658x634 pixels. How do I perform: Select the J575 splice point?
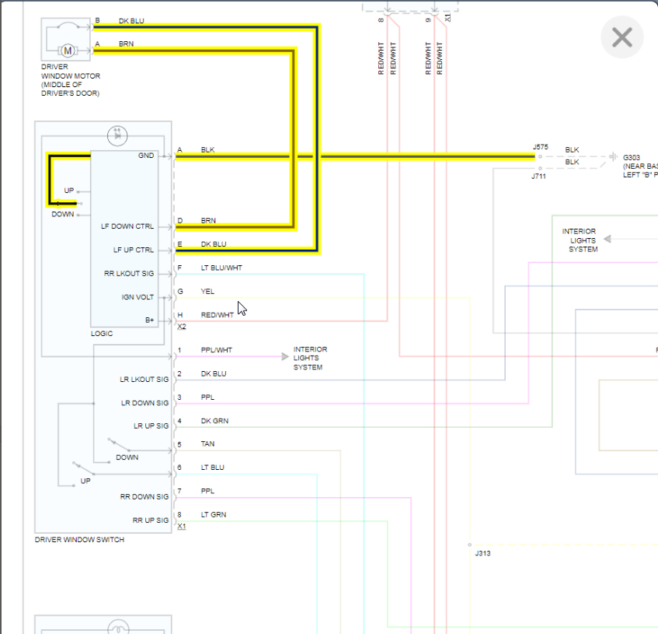coord(540,156)
